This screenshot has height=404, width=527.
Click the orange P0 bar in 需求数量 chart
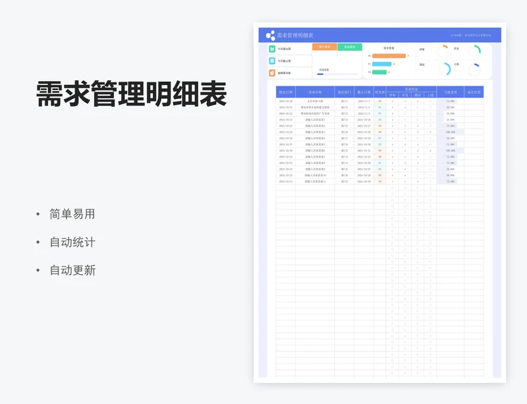pos(389,56)
